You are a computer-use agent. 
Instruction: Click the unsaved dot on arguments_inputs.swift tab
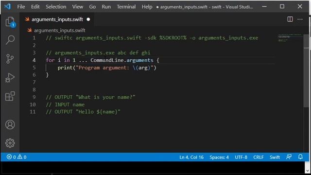[x=88, y=19]
